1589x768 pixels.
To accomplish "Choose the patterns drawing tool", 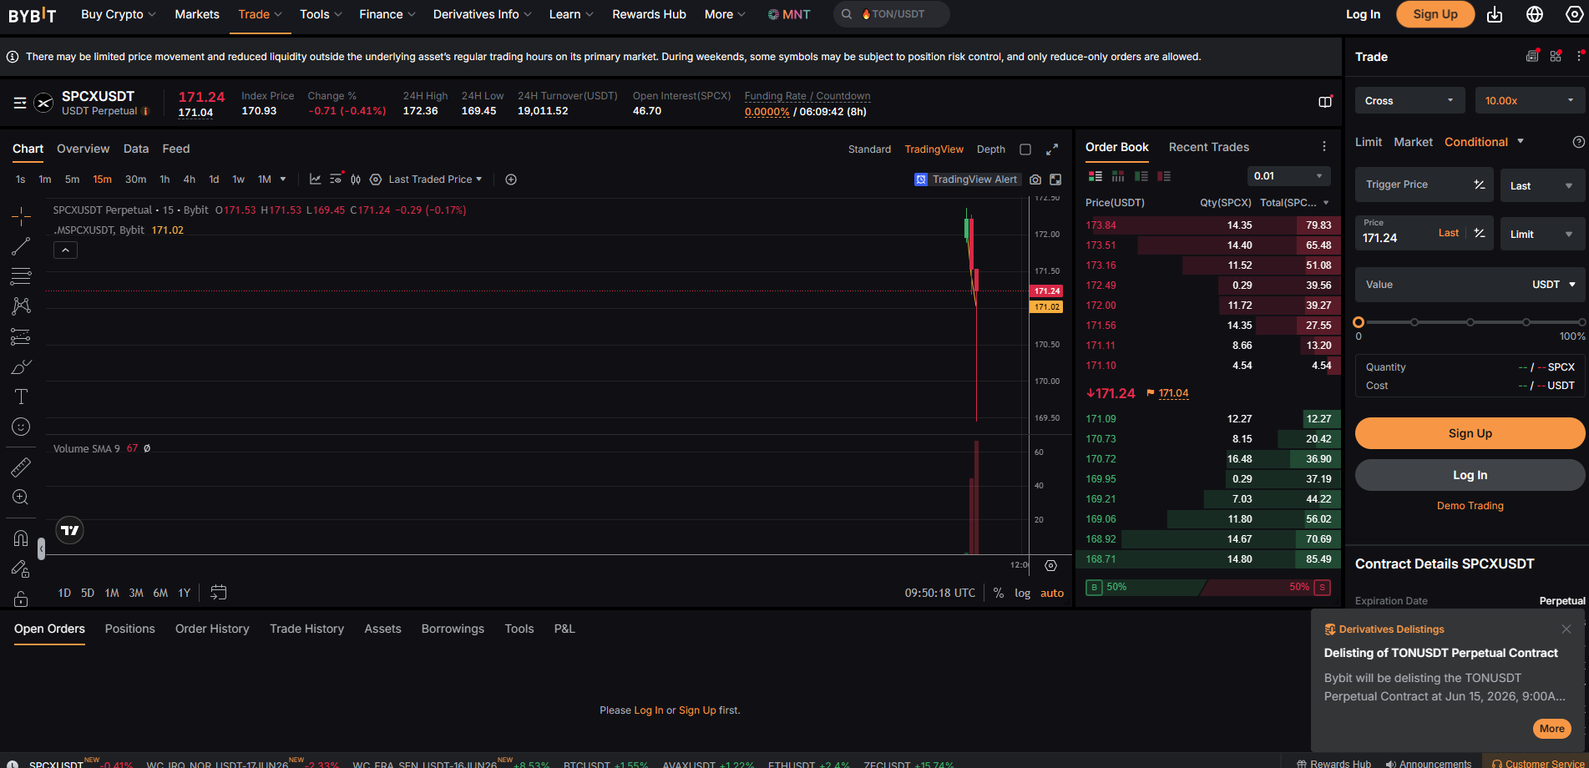I will [x=21, y=306].
